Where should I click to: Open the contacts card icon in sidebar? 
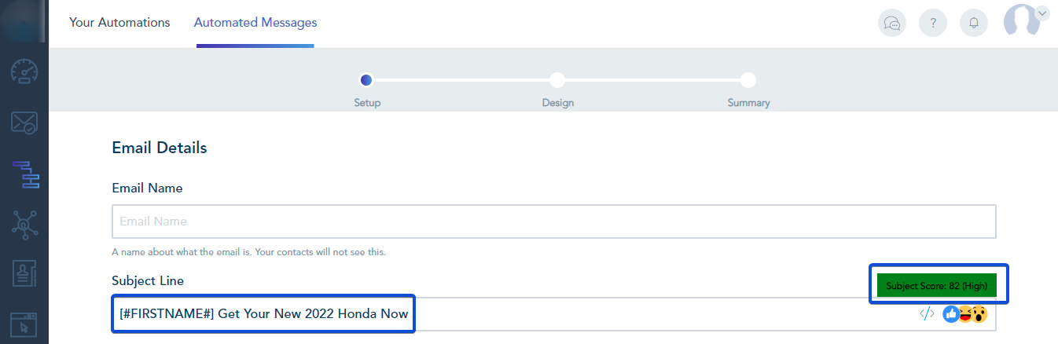[x=24, y=275]
